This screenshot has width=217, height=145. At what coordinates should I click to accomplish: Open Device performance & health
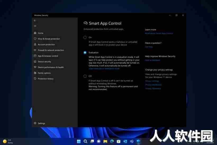click(x=49, y=67)
